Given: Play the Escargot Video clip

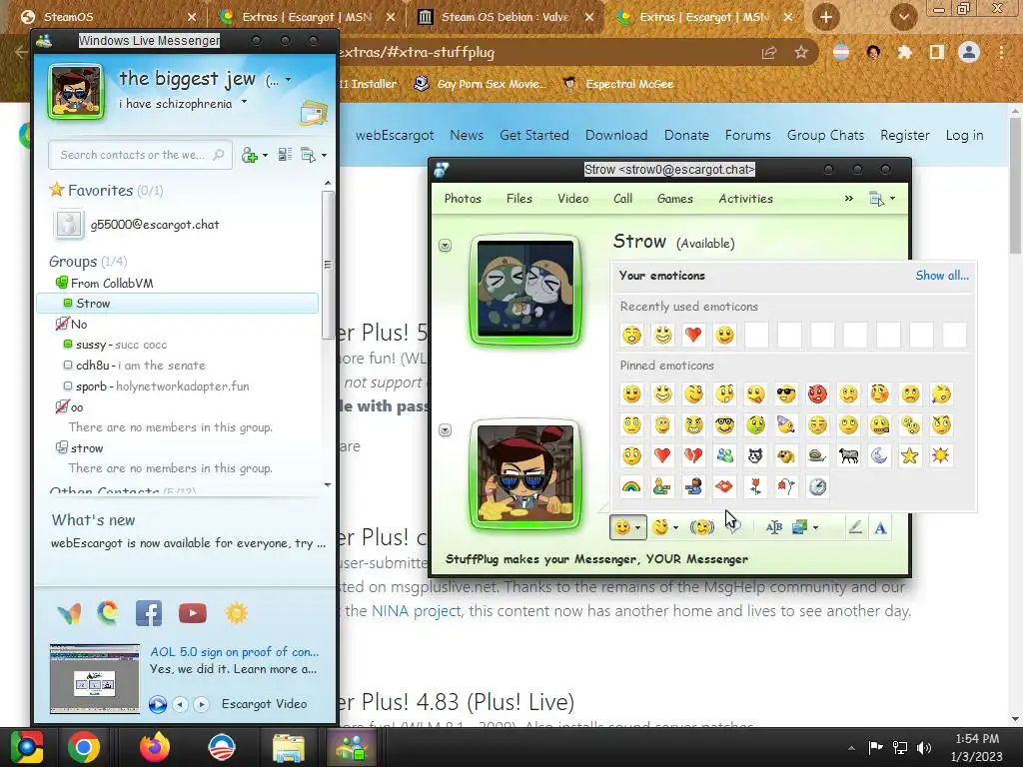Looking at the screenshot, I should click(x=157, y=704).
